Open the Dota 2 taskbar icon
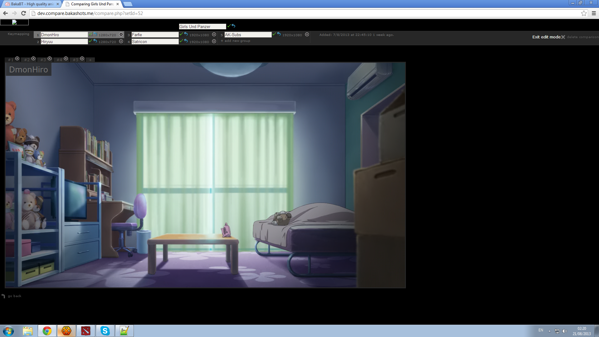The width and height of the screenshot is (599, 337). (x=86, y=331)
